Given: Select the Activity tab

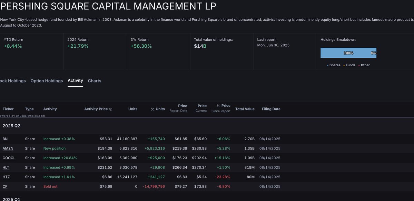Looking at the screenshot, I should [75, 80].
